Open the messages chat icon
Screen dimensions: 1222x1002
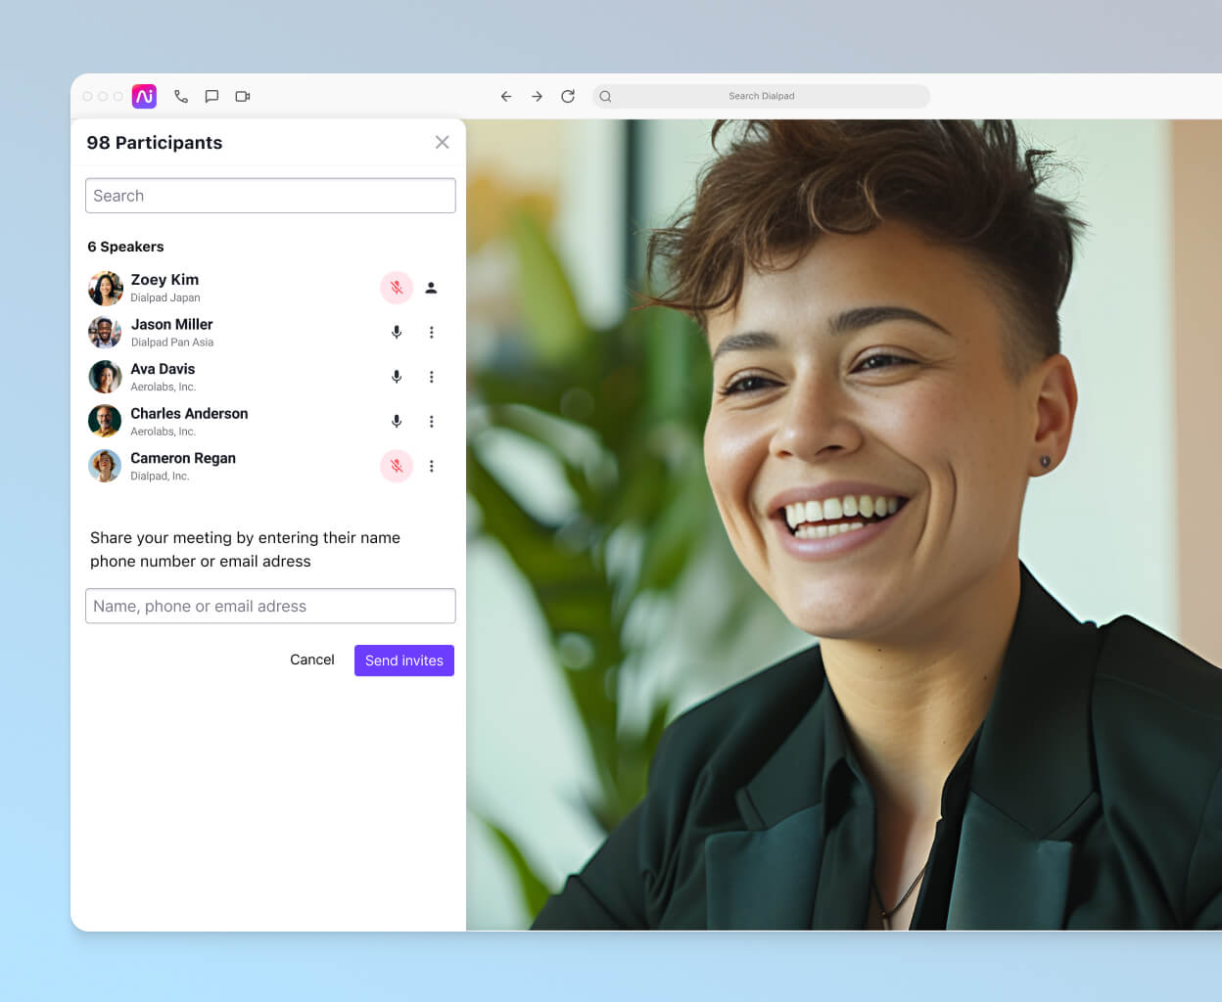coord(211,96)
